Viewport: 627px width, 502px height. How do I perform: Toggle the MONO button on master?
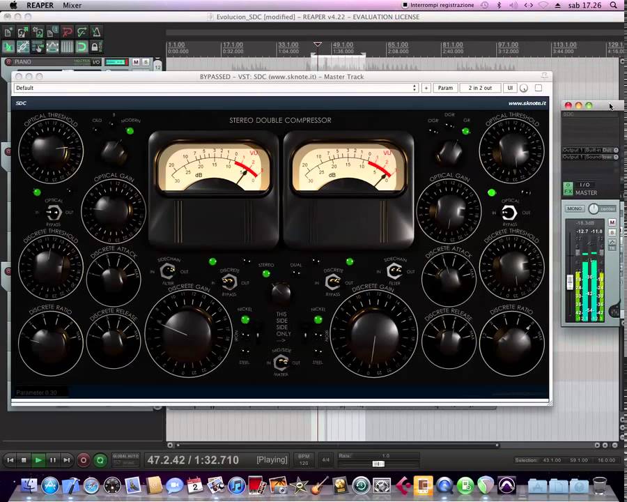coord(575,208)
